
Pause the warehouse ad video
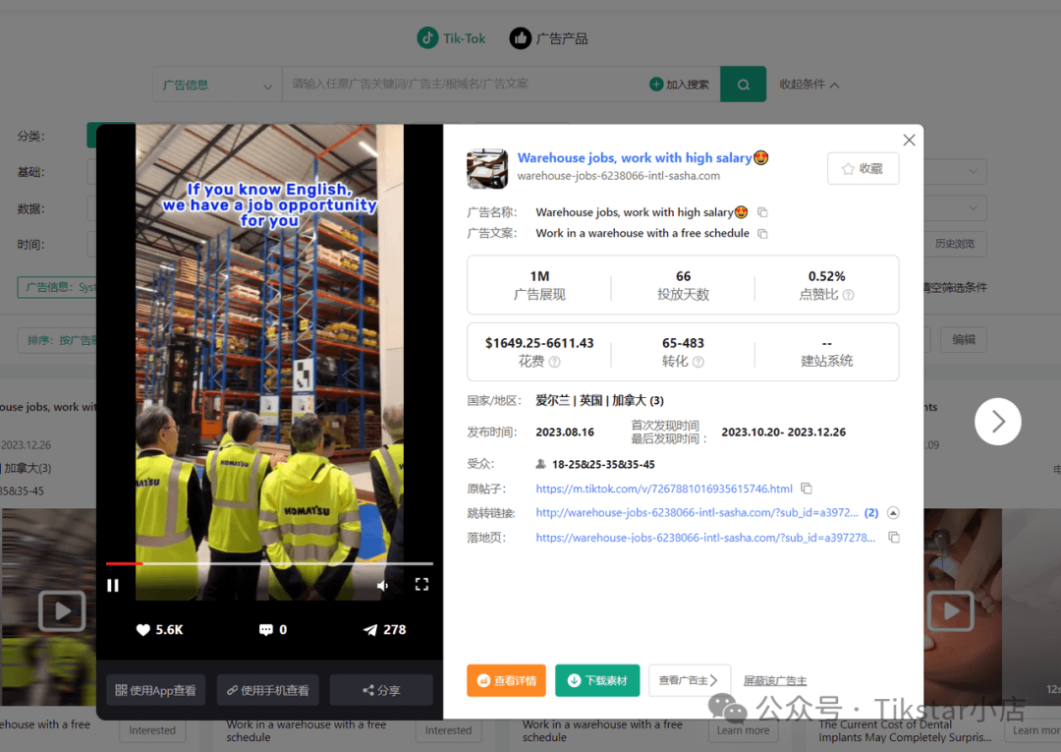[113, 585]
